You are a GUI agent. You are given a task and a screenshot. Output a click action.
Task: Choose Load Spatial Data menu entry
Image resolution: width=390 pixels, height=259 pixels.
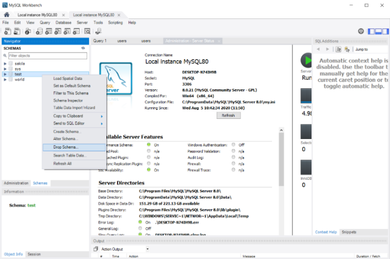74,78
